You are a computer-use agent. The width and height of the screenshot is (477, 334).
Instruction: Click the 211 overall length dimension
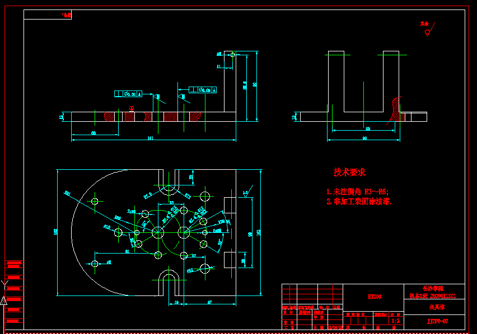click(x=151, y=138)
